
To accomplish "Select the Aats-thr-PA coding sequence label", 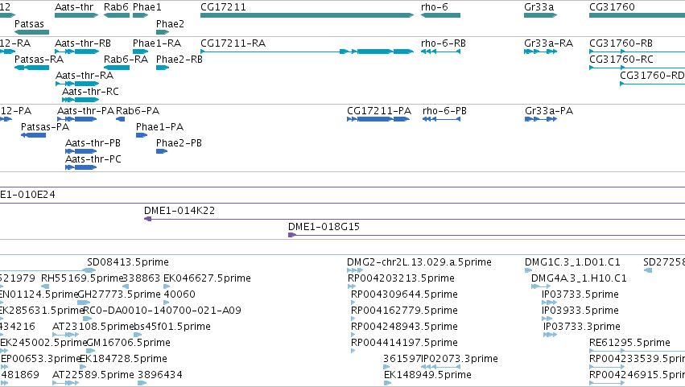I will [85, 111].
